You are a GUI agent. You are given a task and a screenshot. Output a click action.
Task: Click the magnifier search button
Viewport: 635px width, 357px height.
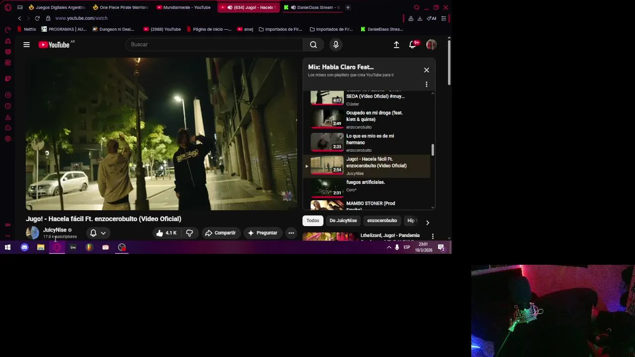(x=313, y=45)
